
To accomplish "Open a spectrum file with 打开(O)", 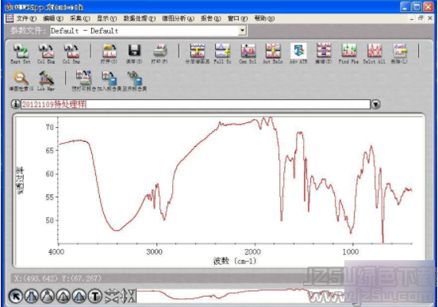I will [109, 54].
